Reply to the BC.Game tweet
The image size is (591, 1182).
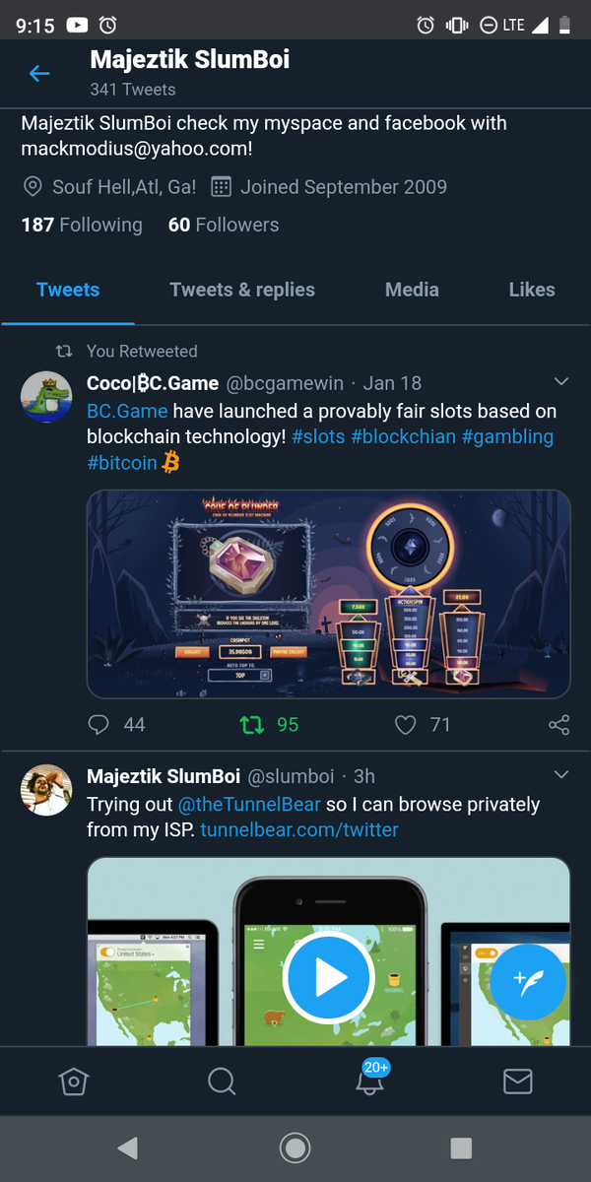[x=98, y=725]
